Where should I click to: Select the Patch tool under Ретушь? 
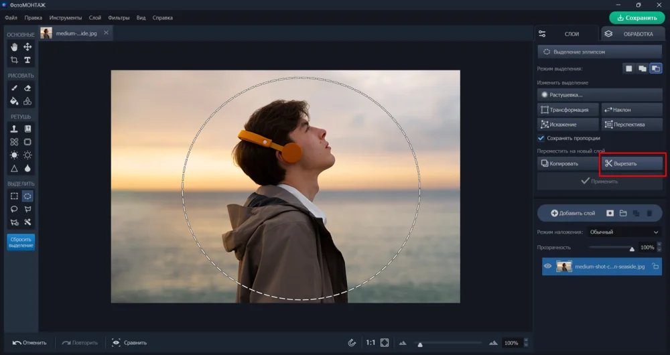[x=27, y=142]
